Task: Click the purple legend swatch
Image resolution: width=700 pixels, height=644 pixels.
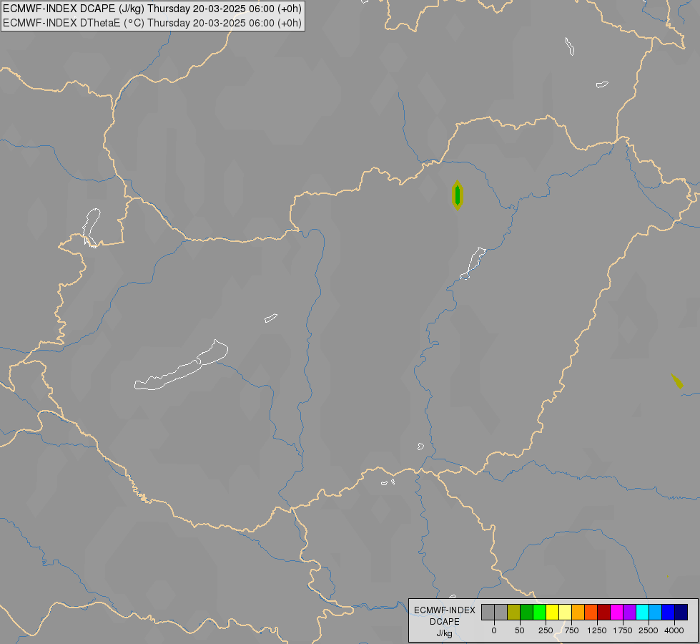Action: 630,613
